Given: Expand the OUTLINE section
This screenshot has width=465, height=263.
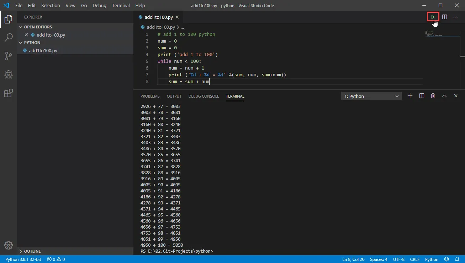Looking at the screenshot, I should coord(32,251).
